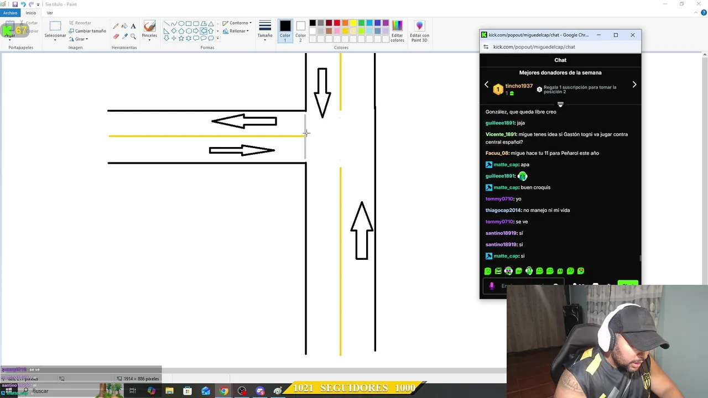Pick the first emote in chat emote row

[x=488, y=271]
